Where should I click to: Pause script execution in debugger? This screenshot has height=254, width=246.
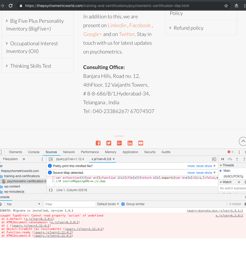point(222,159)
